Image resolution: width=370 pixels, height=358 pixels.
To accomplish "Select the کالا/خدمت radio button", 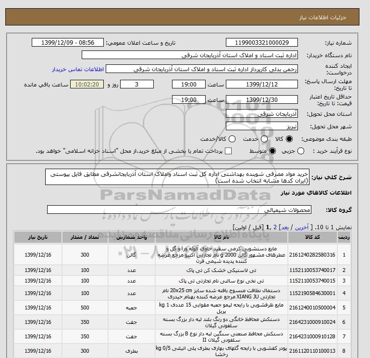I will point(232,139).
